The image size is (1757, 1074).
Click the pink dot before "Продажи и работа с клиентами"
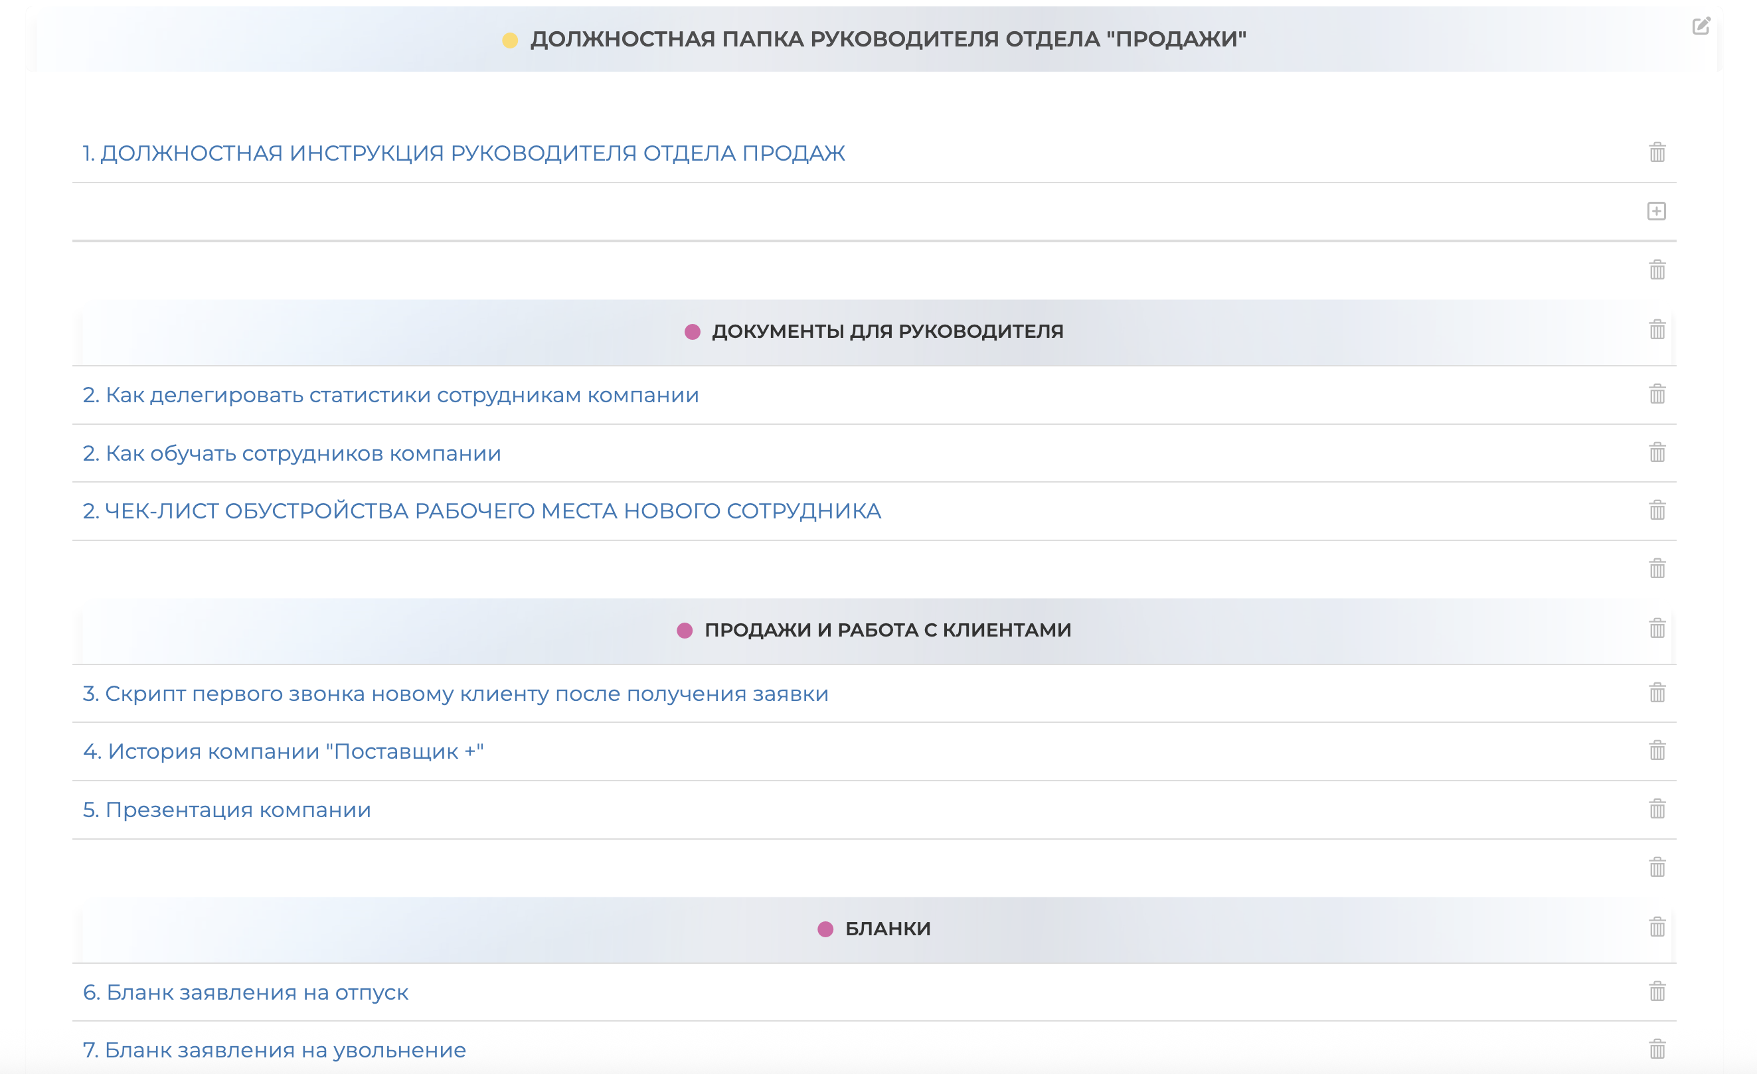685,629
